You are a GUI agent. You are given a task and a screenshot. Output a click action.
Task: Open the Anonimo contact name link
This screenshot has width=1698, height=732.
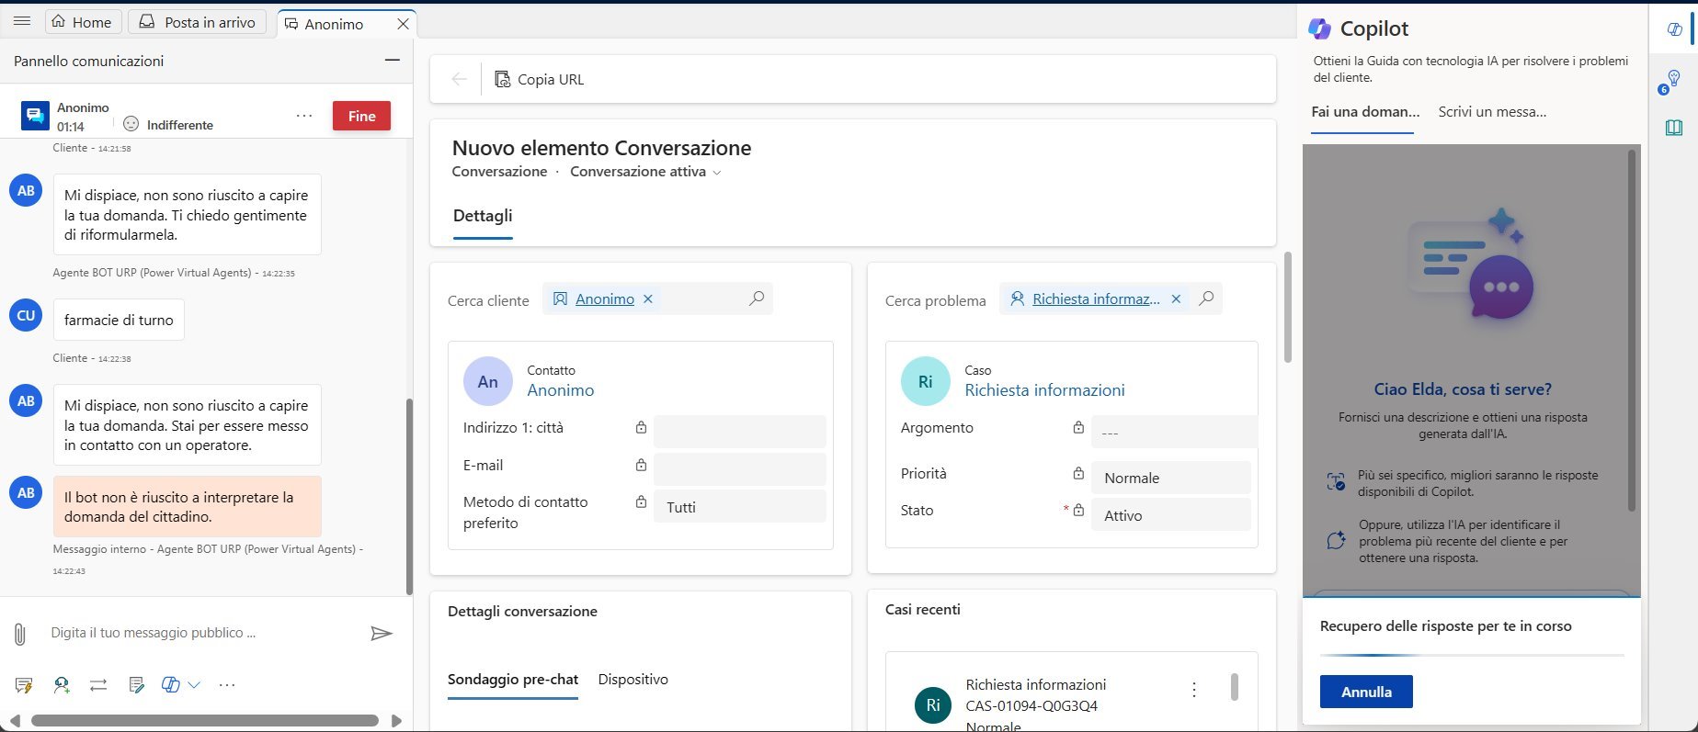(x=561, y=390)
